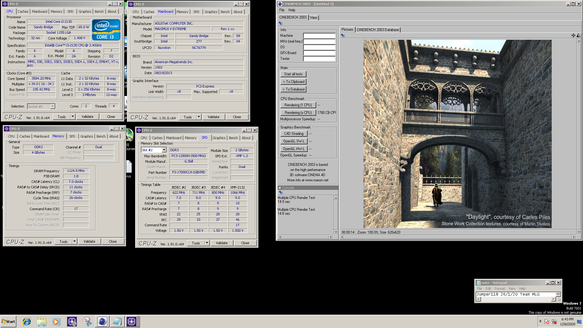The width and height of the screenshot is (583, 328).
Task: Click CPU-Z Memory window title bar icon
Action: (7, 129)
